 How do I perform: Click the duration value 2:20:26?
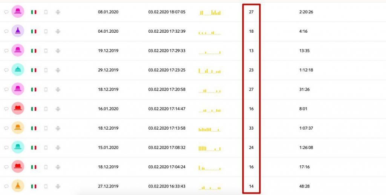pos(306,12)
